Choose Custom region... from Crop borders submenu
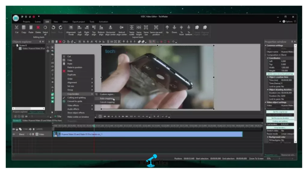308x173 pixels. click(x=107, y=94)
